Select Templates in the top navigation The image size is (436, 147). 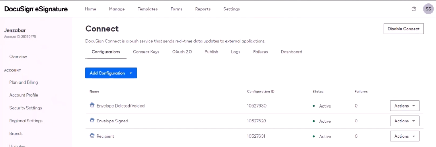tap(147, 9)
